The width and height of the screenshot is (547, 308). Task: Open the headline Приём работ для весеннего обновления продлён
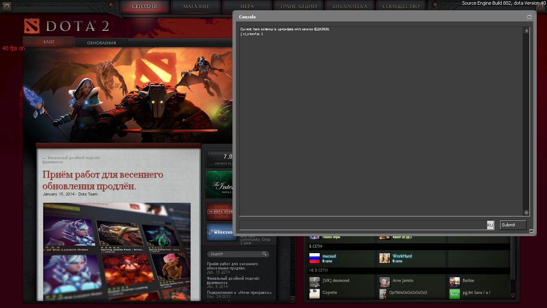tap(103, 181)
